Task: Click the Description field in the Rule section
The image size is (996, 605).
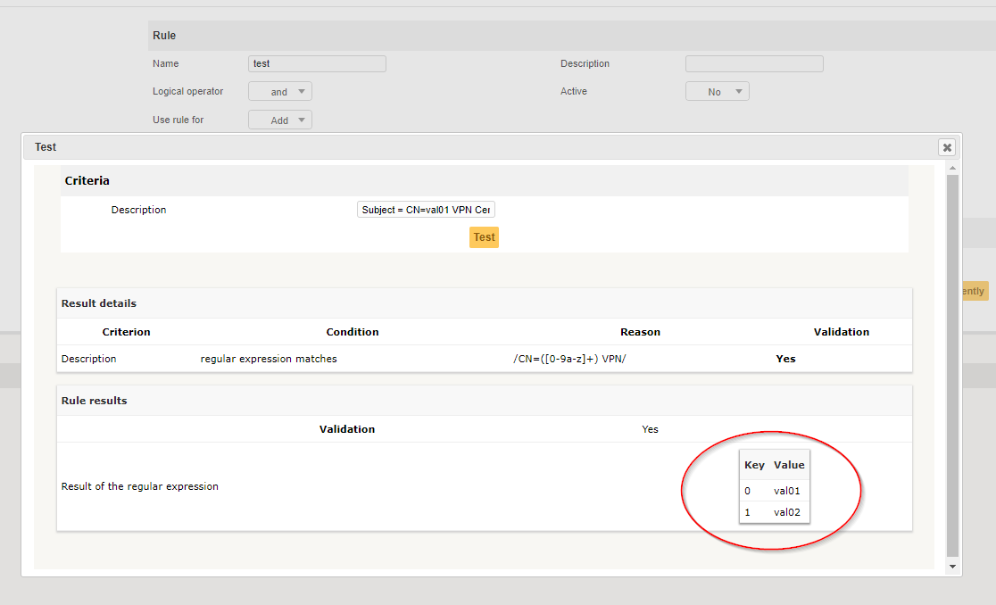Action: tap(753, 63)
